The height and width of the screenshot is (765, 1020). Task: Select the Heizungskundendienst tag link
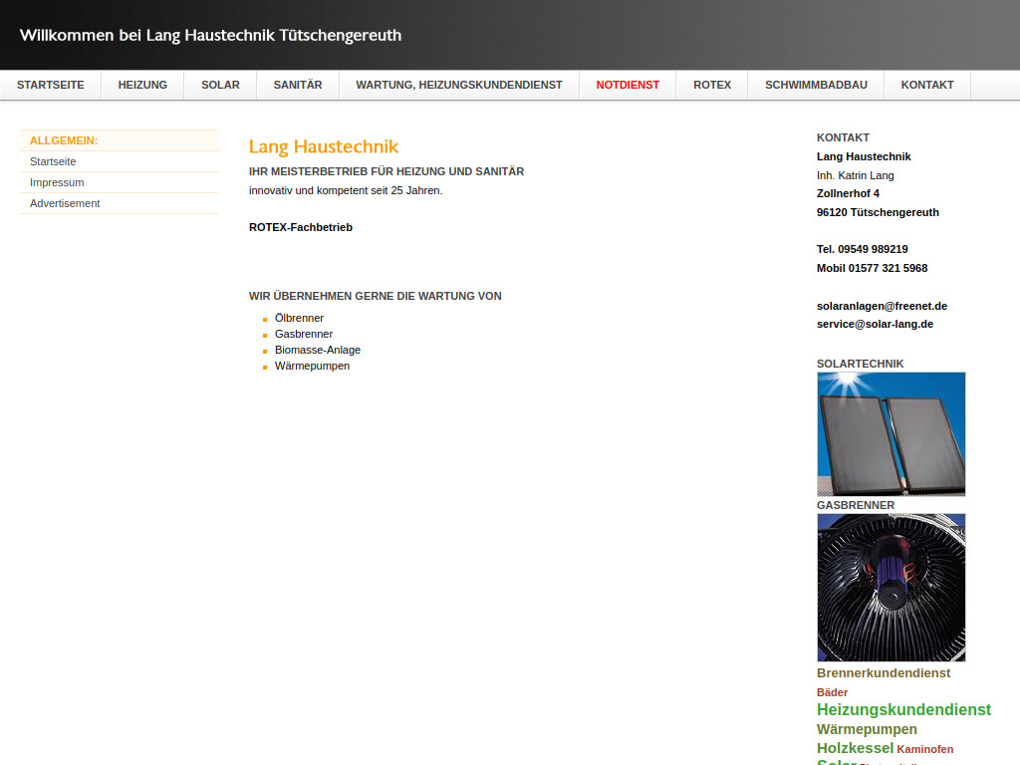coord(903,709)
